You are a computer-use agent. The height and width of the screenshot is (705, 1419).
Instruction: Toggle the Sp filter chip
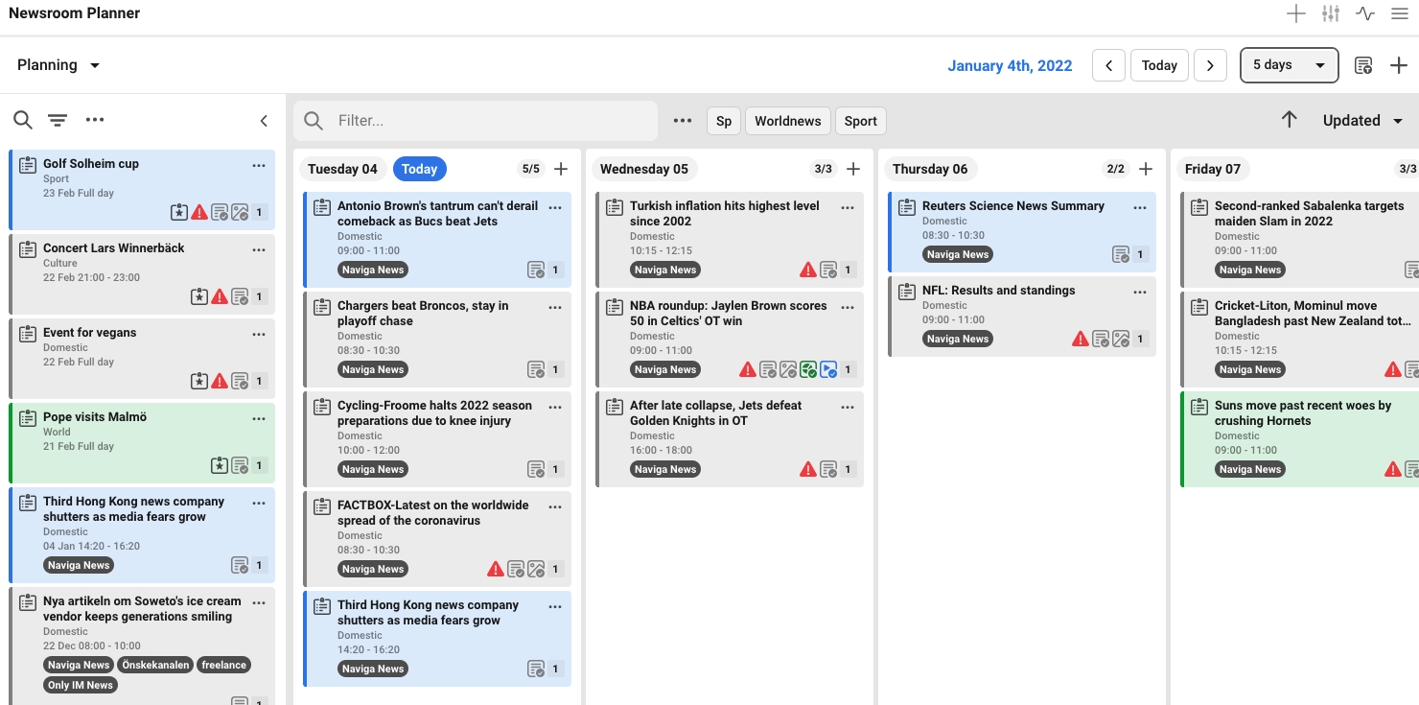click(x=723, y=121)
